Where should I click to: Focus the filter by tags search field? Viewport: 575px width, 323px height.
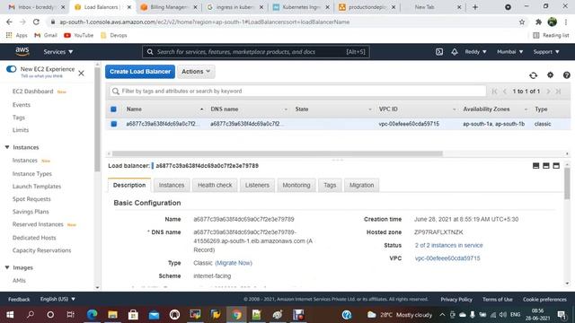tap(297, 92)
